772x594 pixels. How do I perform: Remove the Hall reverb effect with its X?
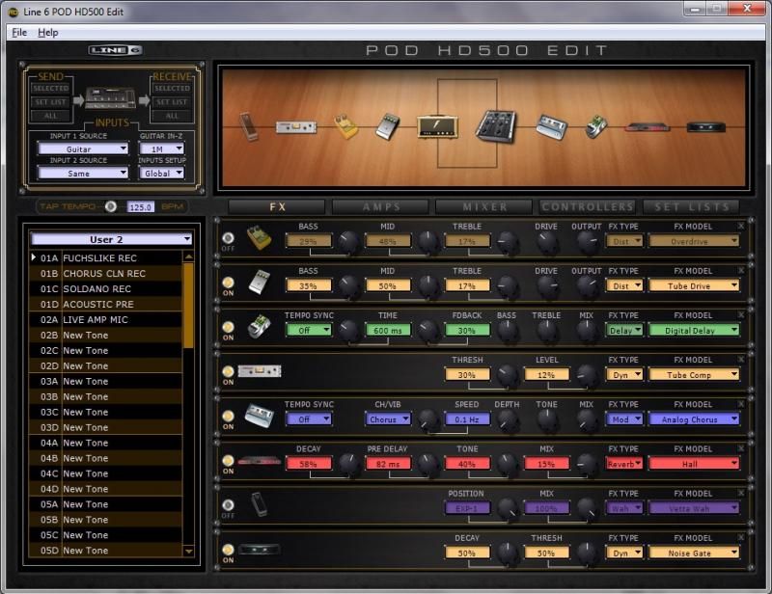coord(741,447)
